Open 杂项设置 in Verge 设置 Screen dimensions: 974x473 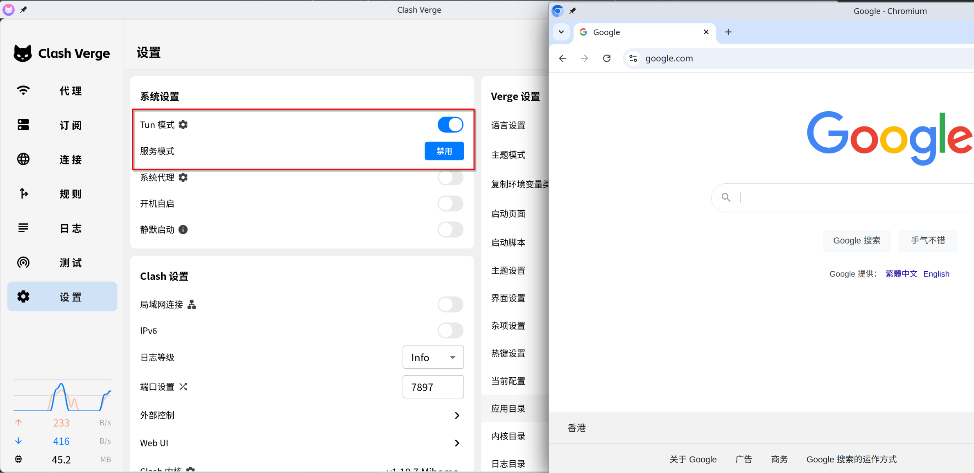coord(508,326)
